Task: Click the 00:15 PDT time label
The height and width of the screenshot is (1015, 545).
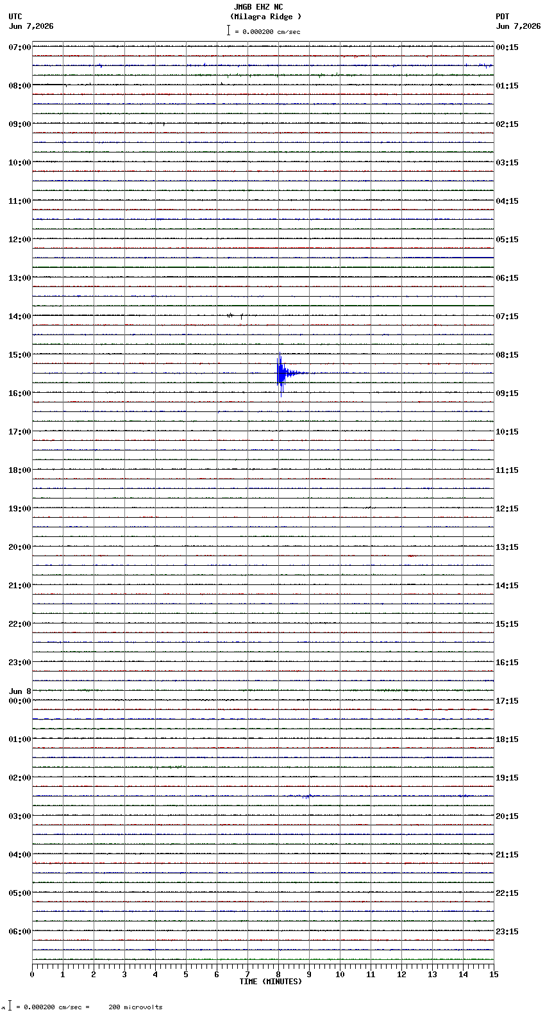Action: (507, 47)
